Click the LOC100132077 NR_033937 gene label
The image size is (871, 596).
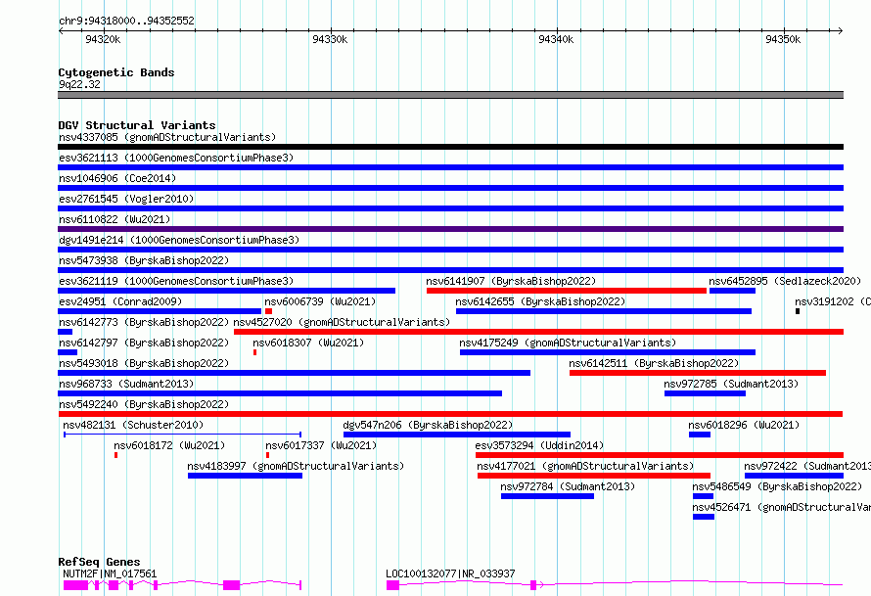click(x=450, y=573)
